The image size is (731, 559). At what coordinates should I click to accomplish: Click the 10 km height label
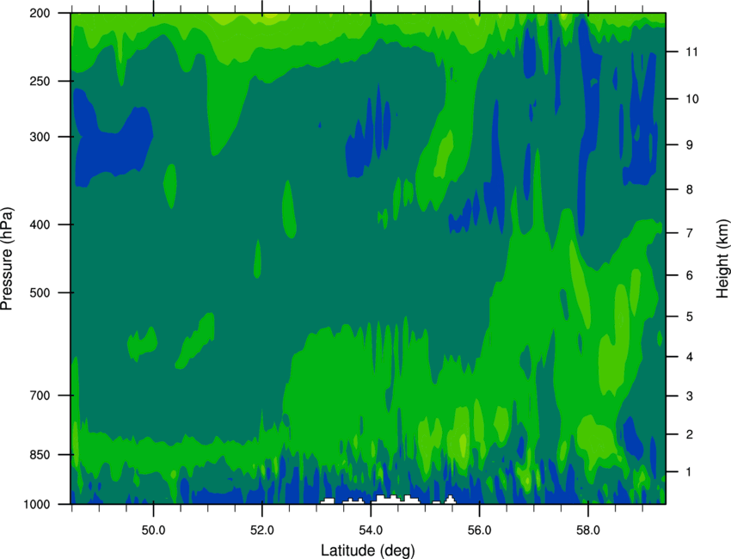click(691, 99)
